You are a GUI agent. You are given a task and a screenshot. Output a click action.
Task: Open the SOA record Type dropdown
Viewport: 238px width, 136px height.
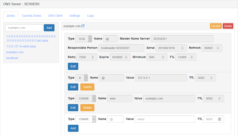click(x=84, y=39)
